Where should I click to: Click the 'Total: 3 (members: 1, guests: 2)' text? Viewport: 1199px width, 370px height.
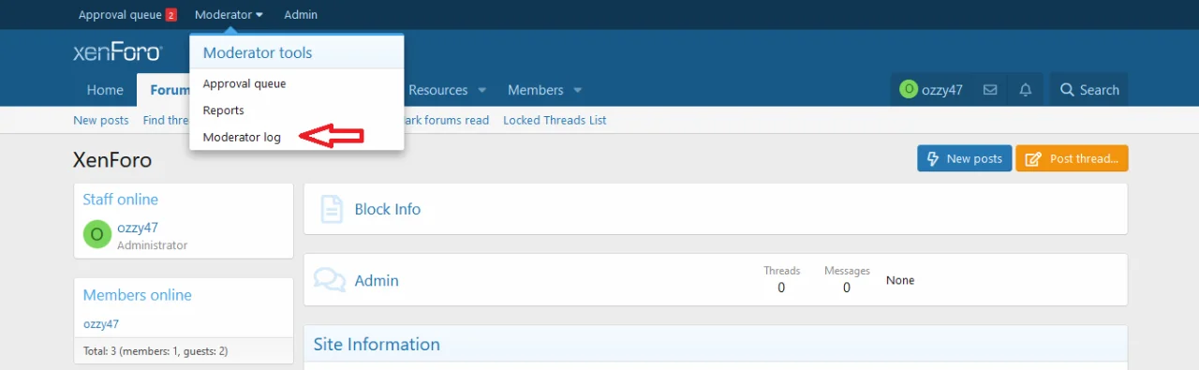(x=155, y=351)
